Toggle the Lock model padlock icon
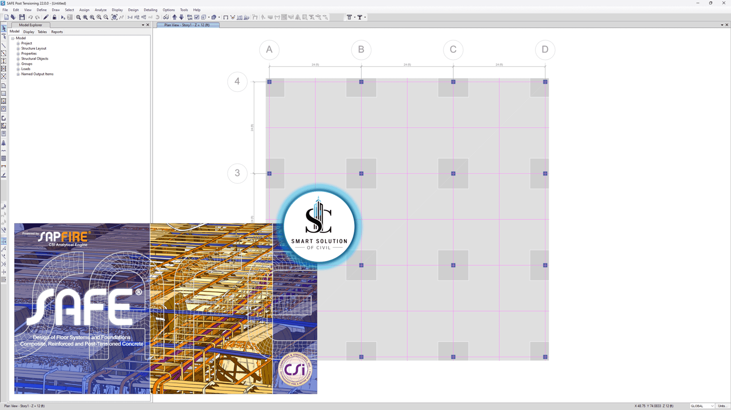 pos(55,17)
